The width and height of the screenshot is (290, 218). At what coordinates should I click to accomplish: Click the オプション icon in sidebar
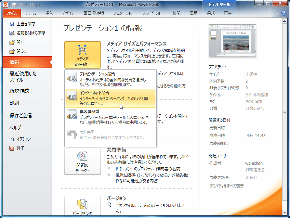[12, 139]
